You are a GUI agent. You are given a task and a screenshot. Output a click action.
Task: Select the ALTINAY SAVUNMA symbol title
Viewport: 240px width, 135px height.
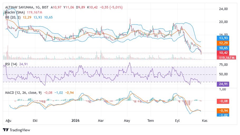point(20,7)
